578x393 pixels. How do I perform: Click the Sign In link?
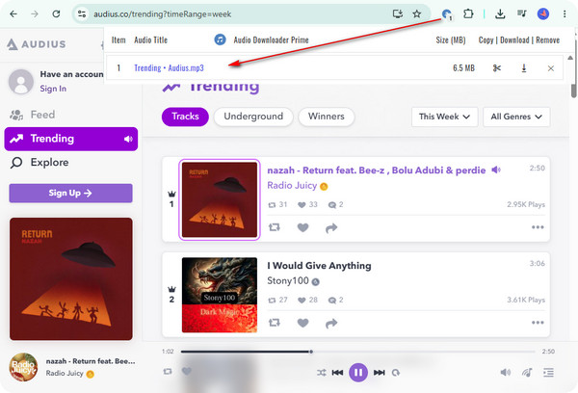[x=53, y=89]
